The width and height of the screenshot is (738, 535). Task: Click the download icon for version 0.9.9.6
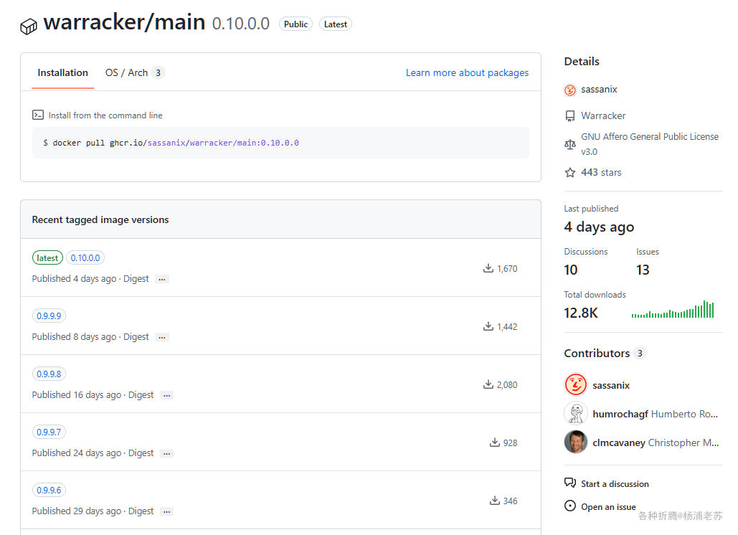tap(495, 501)
